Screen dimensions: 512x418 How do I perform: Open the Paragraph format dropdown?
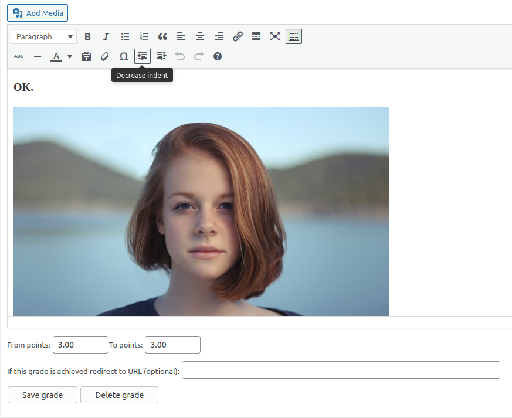click(x=43, y=37)
